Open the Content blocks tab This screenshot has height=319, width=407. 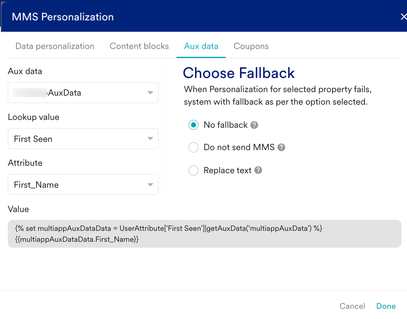tap(139, 46)
